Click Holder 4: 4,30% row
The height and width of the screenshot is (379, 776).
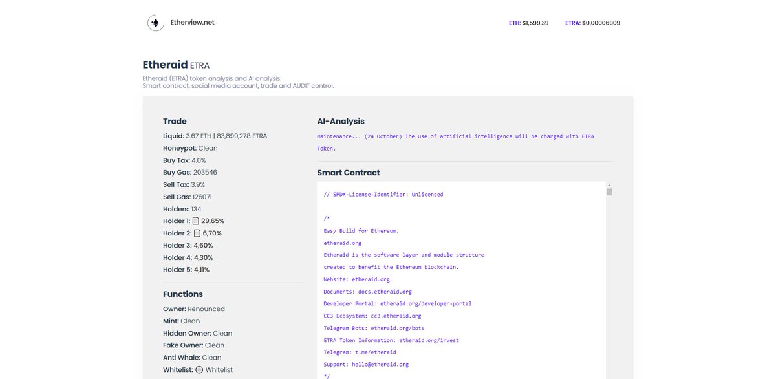188,257
